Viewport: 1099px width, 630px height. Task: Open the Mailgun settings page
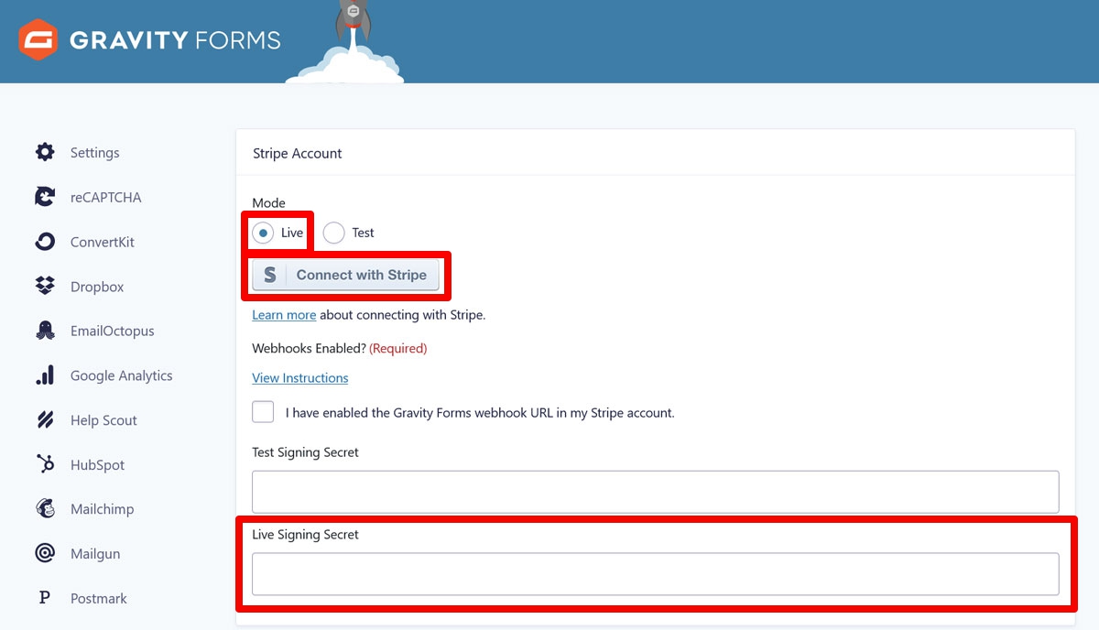[95, 554]
